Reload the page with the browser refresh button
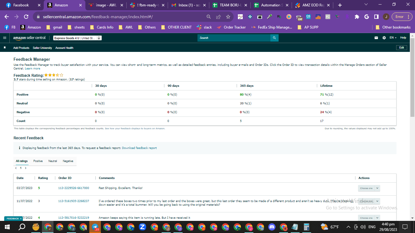415x233 pixels. click(x=26, y=17)
